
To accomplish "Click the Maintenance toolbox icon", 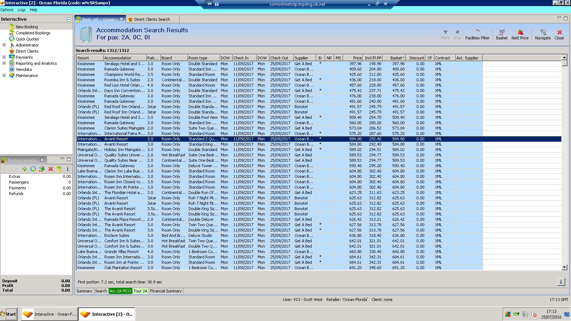I will pyautogui.click(x=12, y=75).
